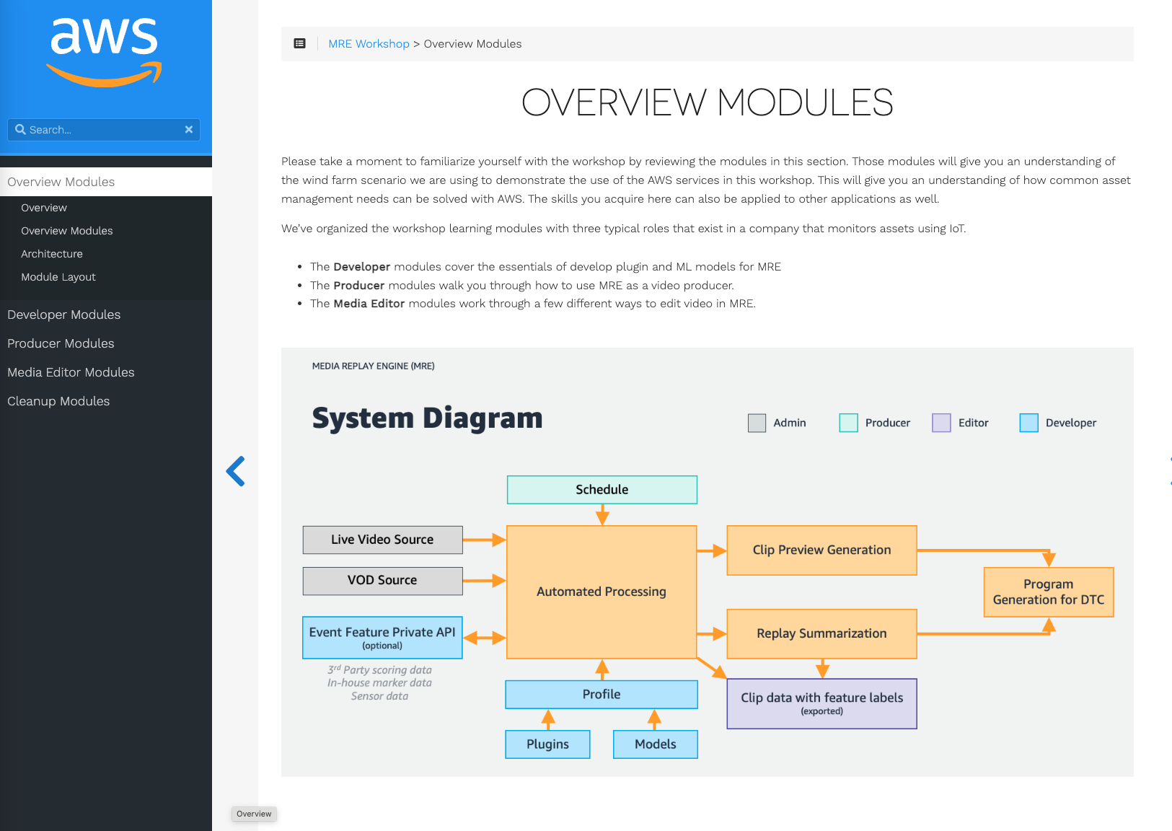Click the Clip Preview Generation box
This screenshot has width=1172, height=831.
821,550
